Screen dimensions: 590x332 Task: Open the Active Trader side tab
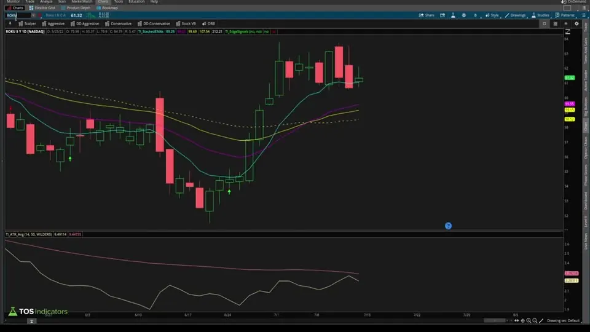[x=586, y=80]
